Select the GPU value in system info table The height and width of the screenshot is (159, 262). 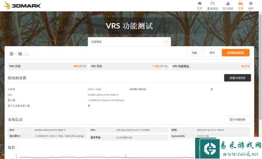point(50,130)
